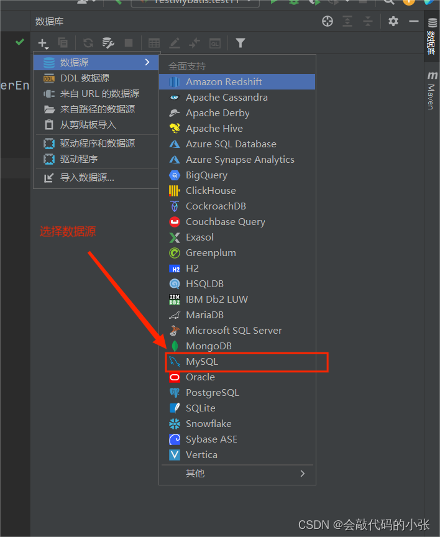Select CockroachDB data source
The image size is (440, 537).
point(237,206)
